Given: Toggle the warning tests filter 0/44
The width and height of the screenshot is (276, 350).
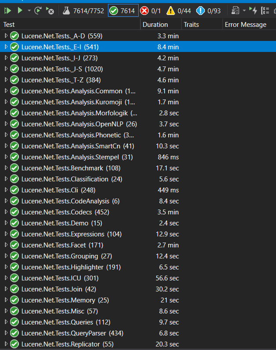Looking at the screenshot, I should (179, 11).
